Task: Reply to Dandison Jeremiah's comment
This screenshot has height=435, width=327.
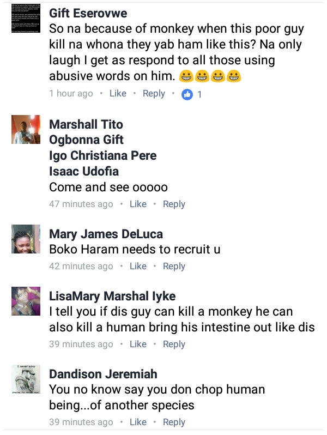Action: tap(174, 422)
